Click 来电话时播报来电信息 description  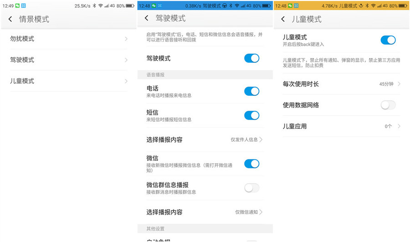coord(169,96)
